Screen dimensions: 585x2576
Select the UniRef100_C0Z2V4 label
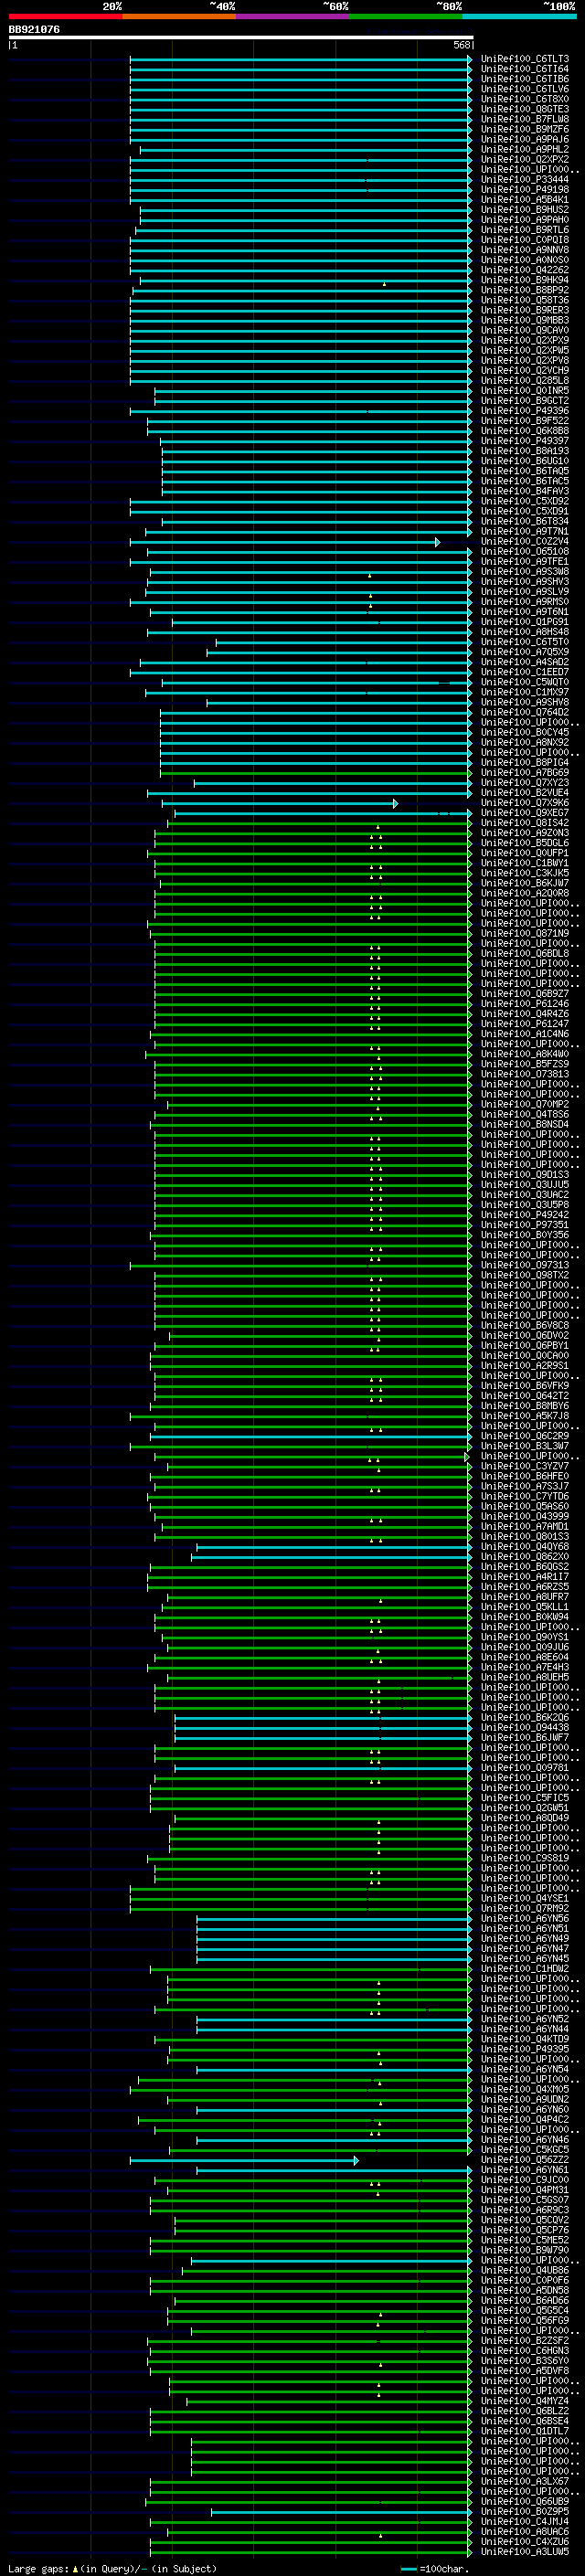tap(525, 542)
